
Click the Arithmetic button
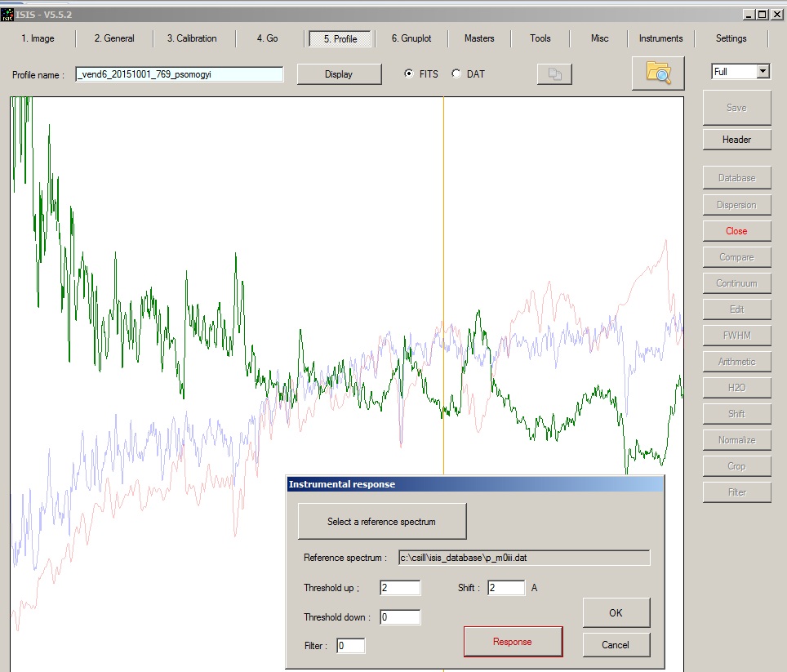737,362
